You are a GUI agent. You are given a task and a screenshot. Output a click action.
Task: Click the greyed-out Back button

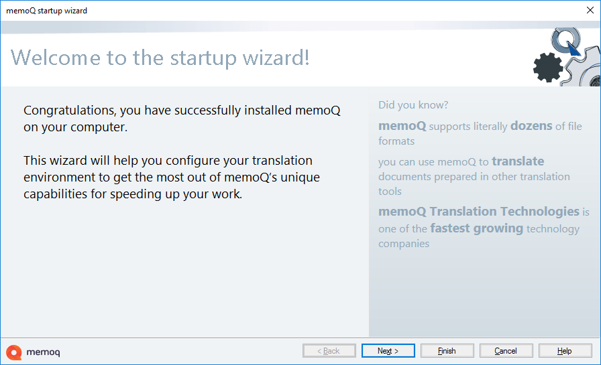[x=329, y=351]
